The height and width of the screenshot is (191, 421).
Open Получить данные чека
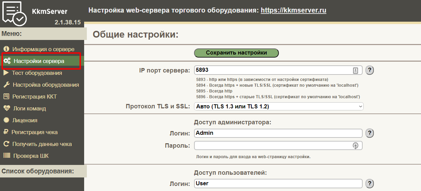[42, 144]
